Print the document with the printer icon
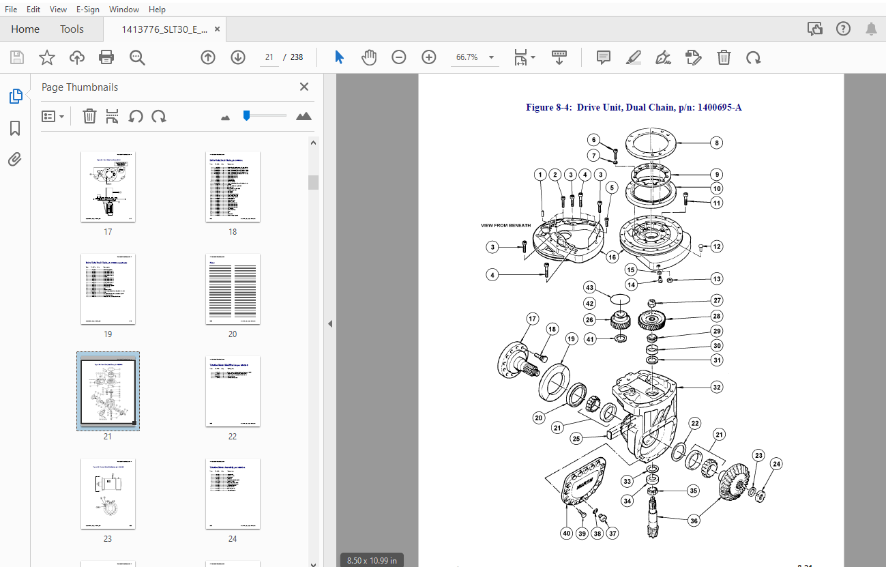The height and width of the screenshot is (567, 886). coord(106,57)
